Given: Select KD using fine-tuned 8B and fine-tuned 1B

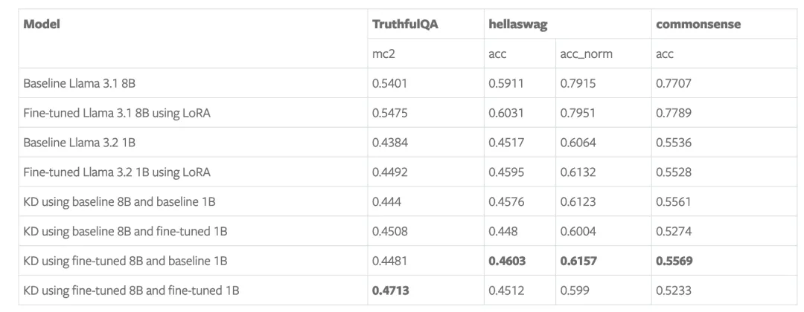Looking at the screenshot, I should pyautogui.click(x=131, y=290).
